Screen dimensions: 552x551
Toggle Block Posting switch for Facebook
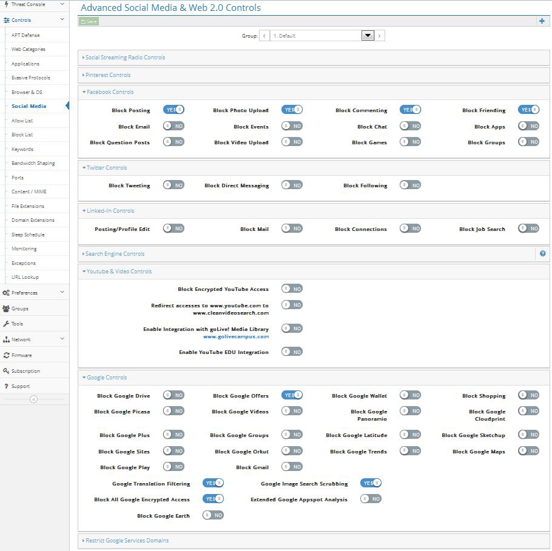(173, 110)
